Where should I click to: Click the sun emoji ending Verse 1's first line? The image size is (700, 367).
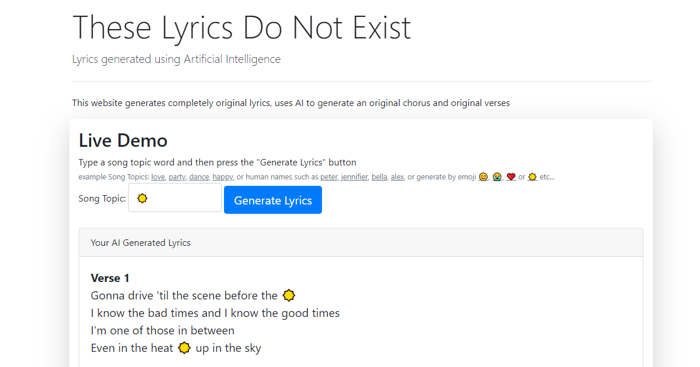(x=289, y=295)
